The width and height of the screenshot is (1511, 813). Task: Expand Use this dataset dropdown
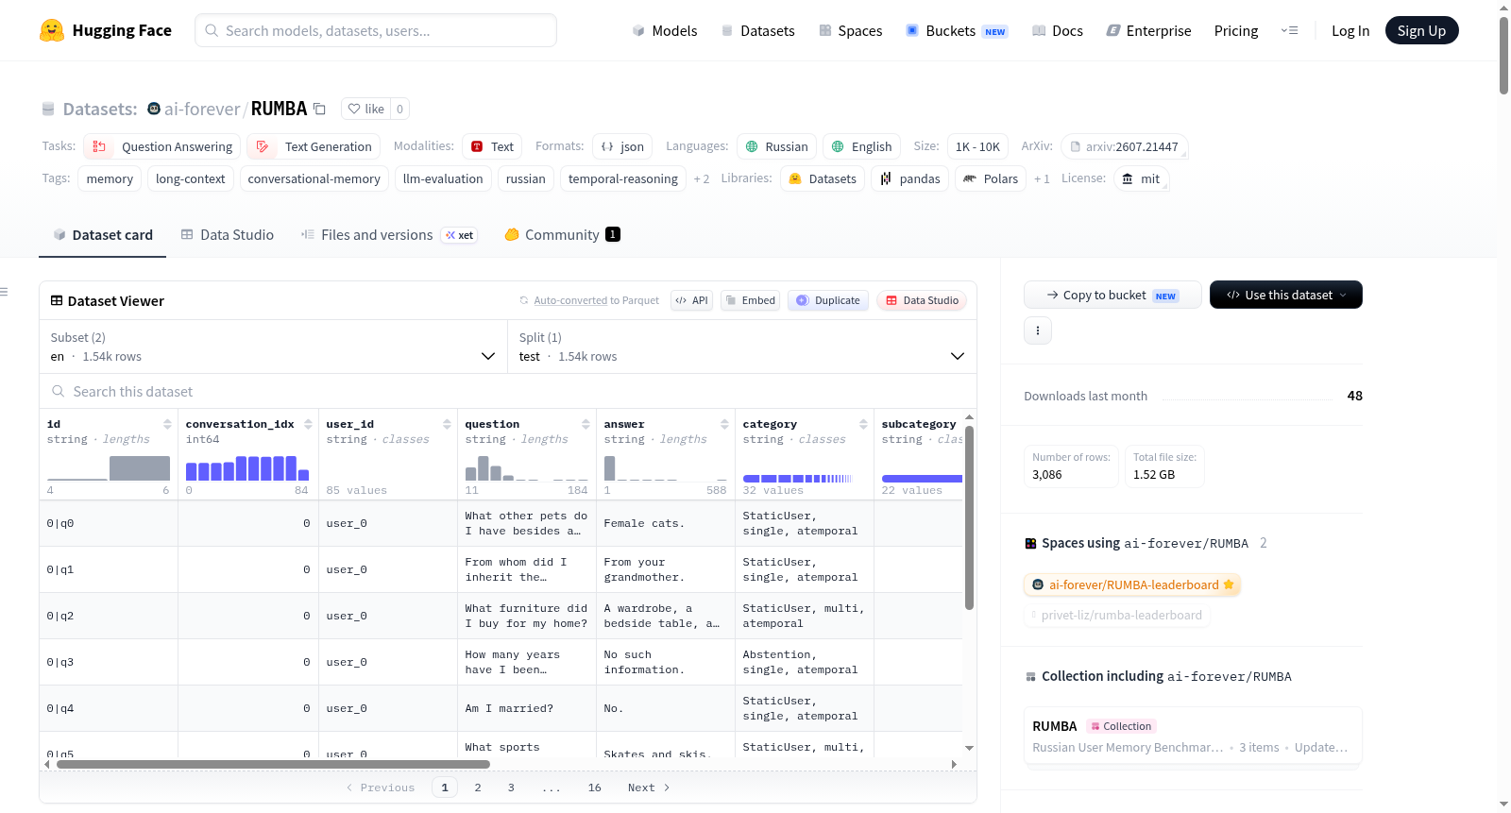tap(1286, 295)
